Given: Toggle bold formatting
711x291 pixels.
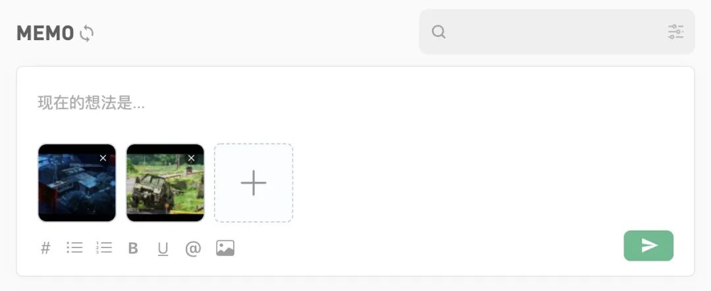Looking at the screenshot, I should pyautogui.click(x=133, y=248).
